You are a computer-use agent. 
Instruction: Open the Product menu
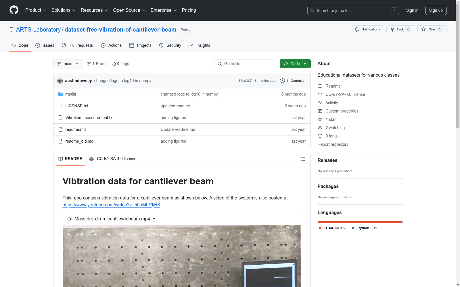click(36, 10)
